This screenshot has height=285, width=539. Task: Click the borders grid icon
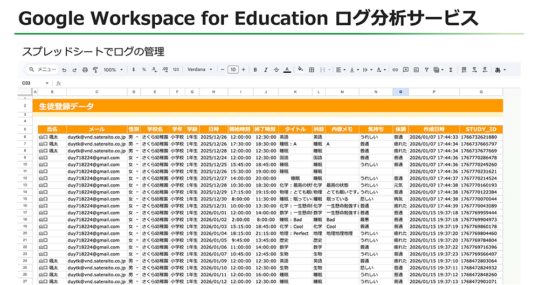tap(312, 70)
